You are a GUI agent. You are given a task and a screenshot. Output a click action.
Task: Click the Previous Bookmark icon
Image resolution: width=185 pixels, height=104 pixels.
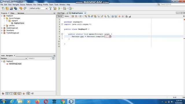click(102, 16)
